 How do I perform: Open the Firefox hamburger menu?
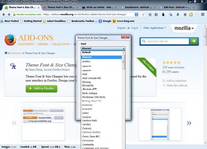(x=203, y=14)
